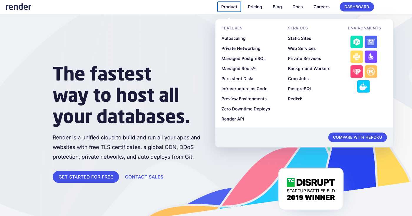Screen dimensions: 412x216
Task: Open Persistent Disks feature
Action: (x=238, y=79)
